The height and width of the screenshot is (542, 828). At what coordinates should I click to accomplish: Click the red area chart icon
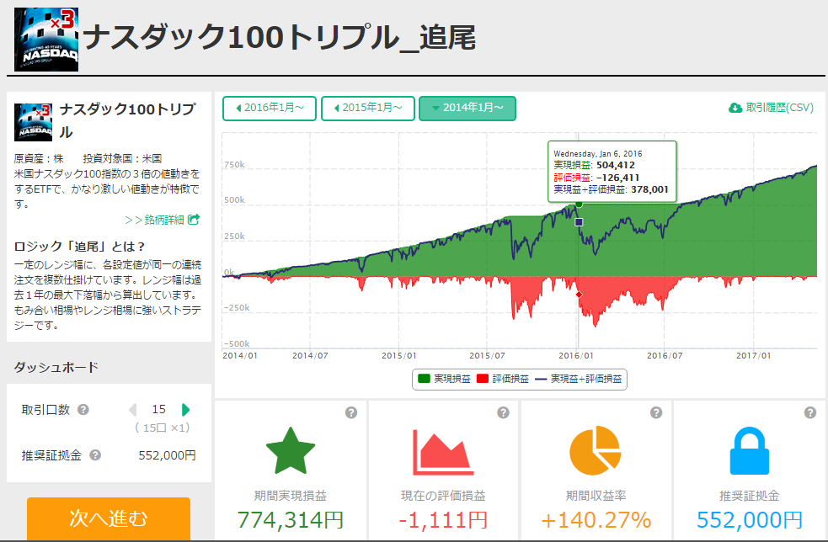(x=443, y=452)
